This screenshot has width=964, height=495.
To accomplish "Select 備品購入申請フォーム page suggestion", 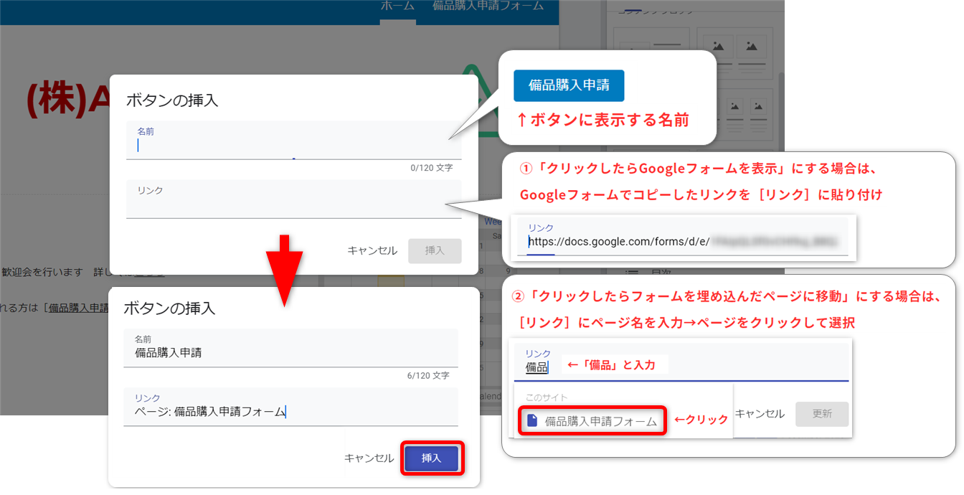I will tap(600, 421).
